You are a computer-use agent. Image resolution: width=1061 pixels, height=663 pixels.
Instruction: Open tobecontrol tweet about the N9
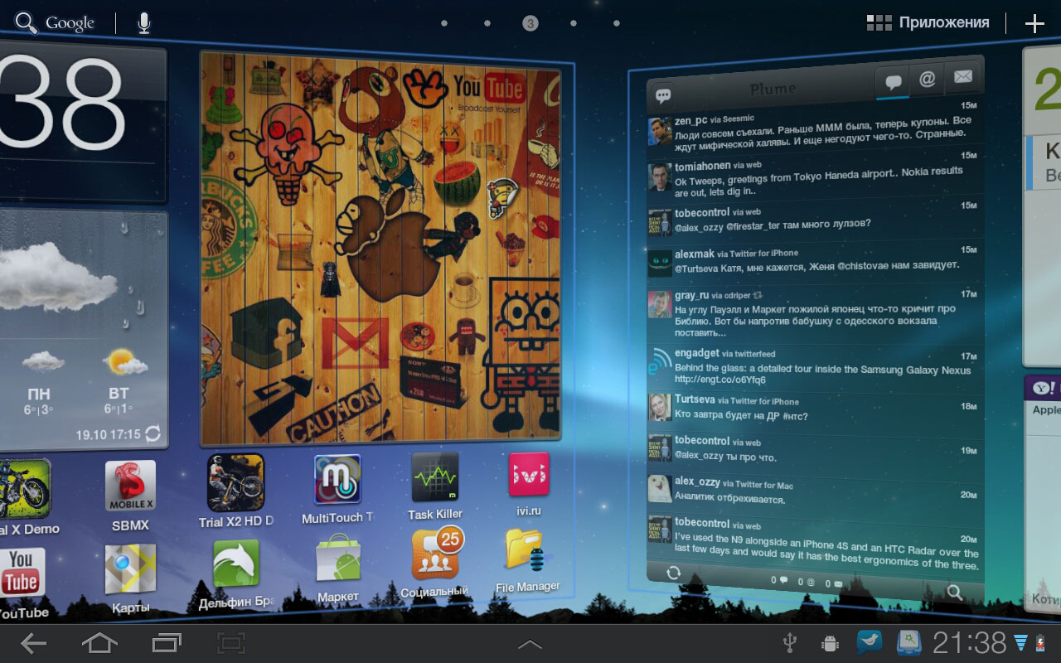pos(814,543)
